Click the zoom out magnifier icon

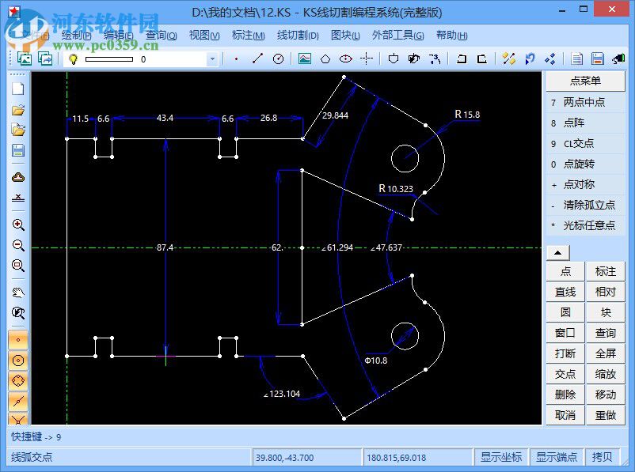point(18,245)
